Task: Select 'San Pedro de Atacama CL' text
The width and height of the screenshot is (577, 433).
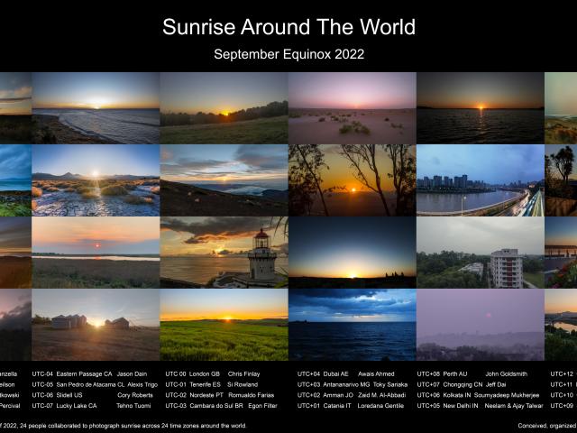Action: pyautogui.click(x=90, y=384)
